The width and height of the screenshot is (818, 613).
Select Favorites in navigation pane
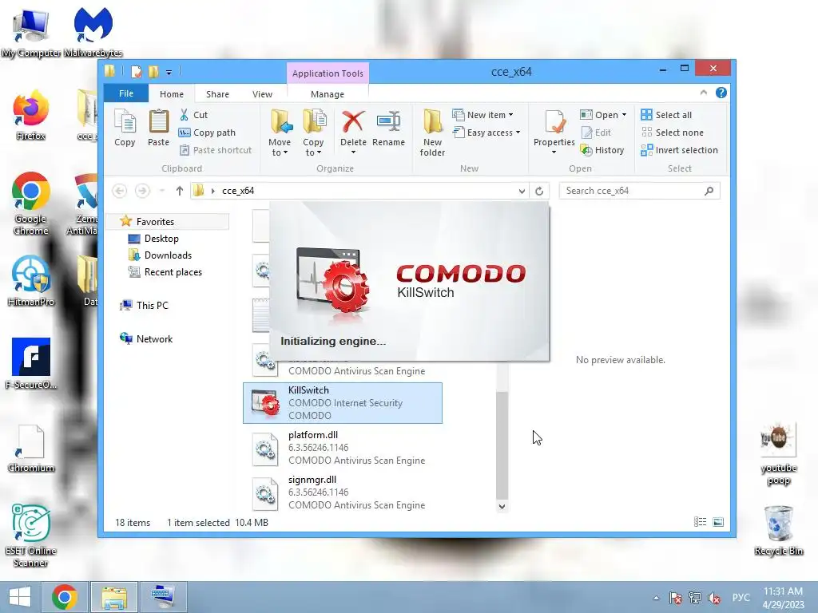coord(167,222)
